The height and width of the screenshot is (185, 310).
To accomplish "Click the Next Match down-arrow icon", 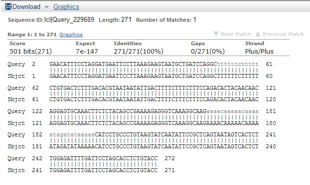I will (x=216, y=34).
